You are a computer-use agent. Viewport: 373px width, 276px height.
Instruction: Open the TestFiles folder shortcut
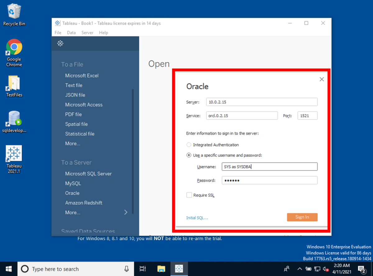coord(14,87)
